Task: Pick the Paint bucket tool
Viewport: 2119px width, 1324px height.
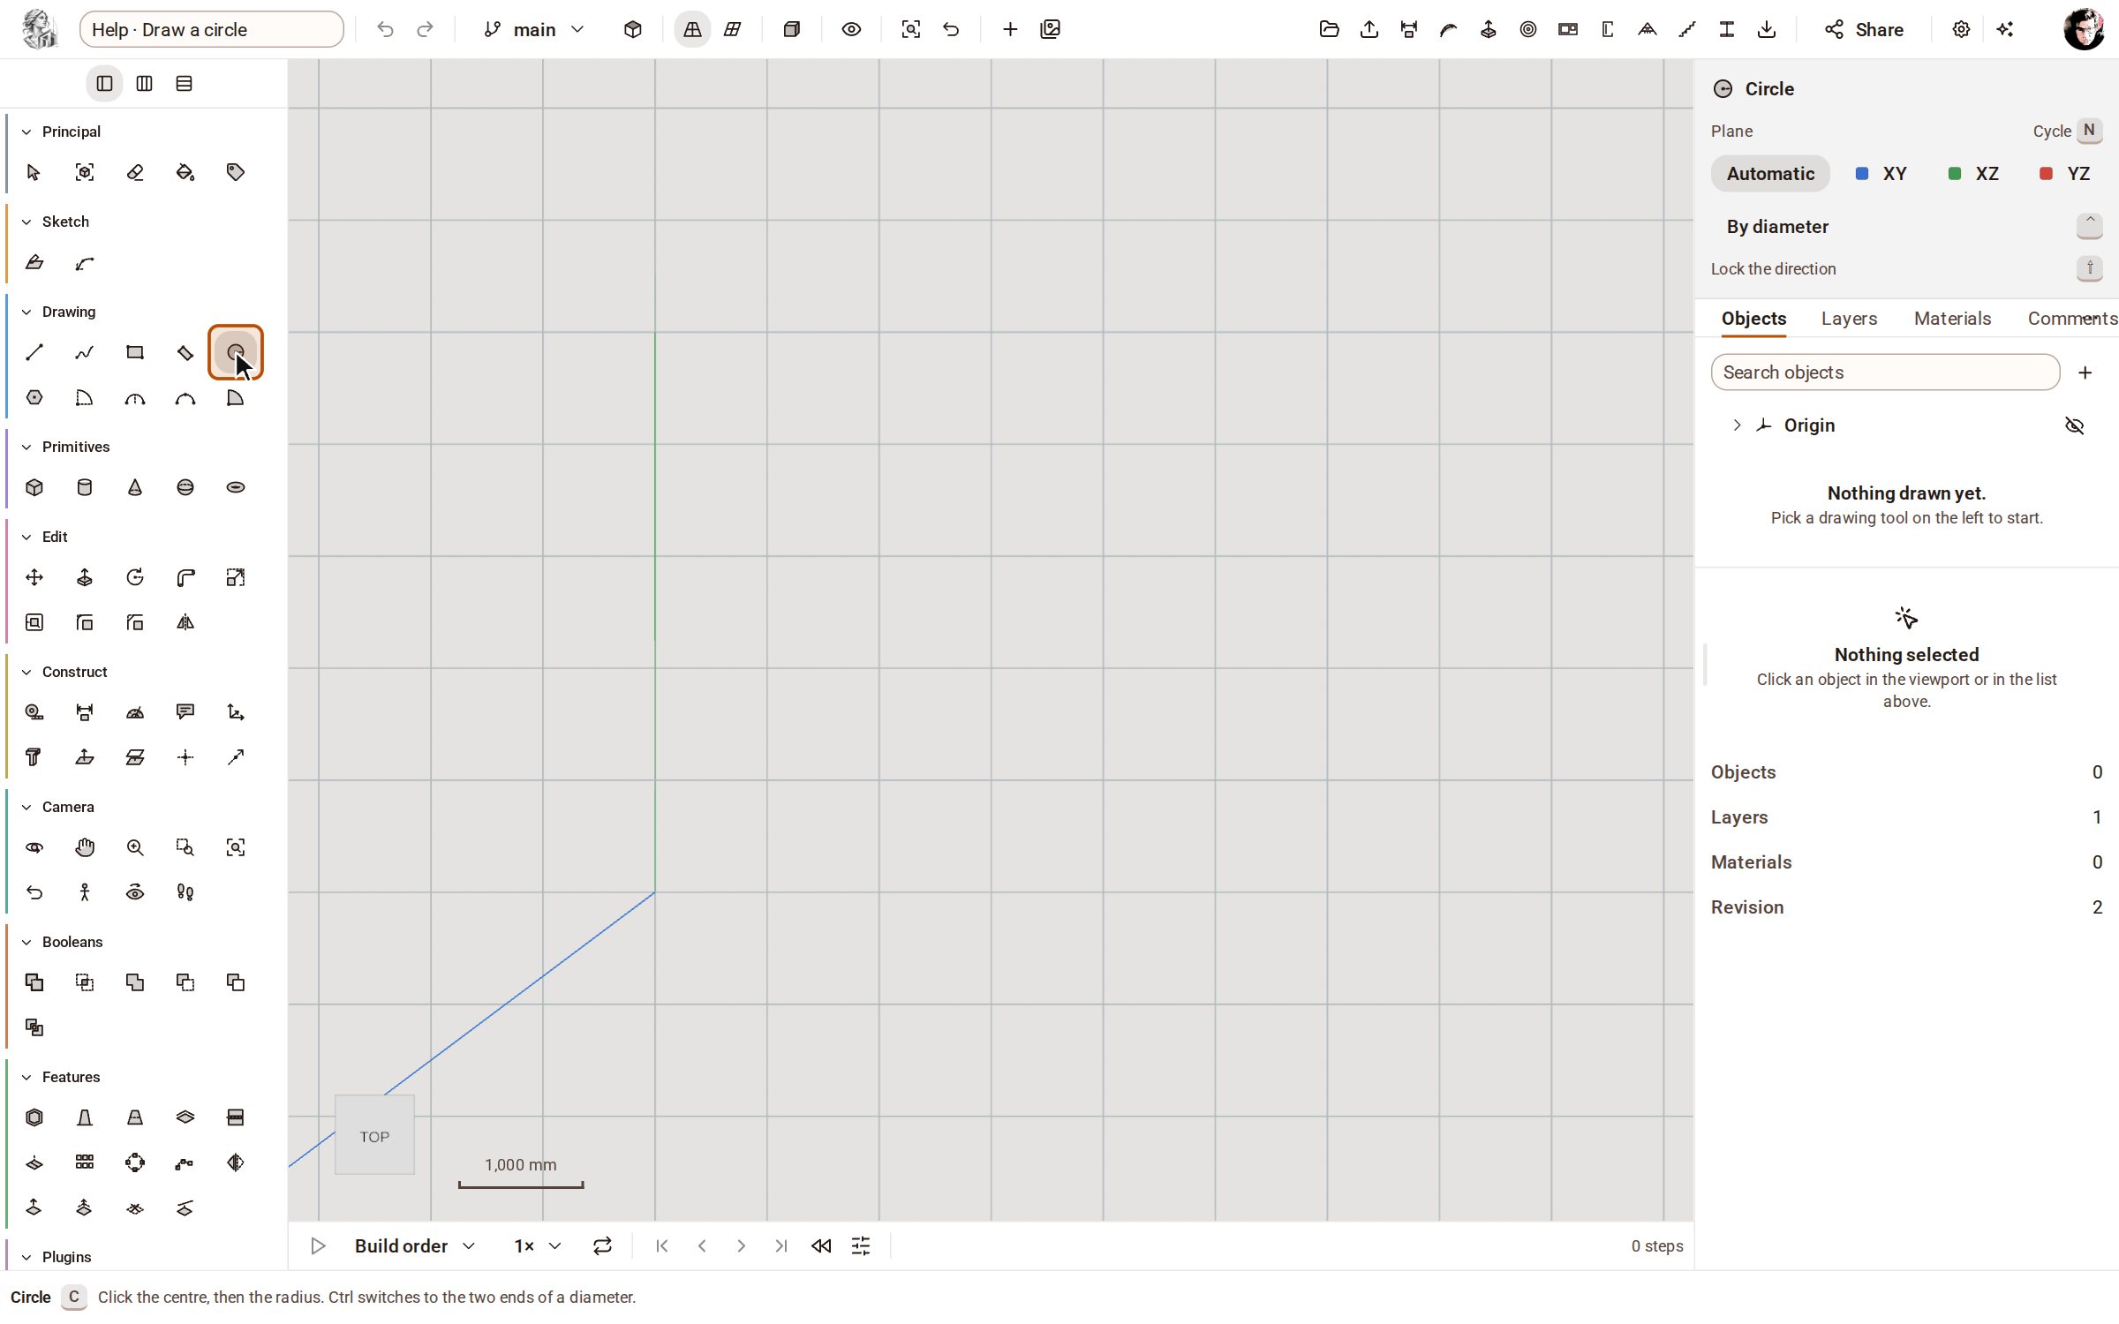Action: tap(185, 173)
